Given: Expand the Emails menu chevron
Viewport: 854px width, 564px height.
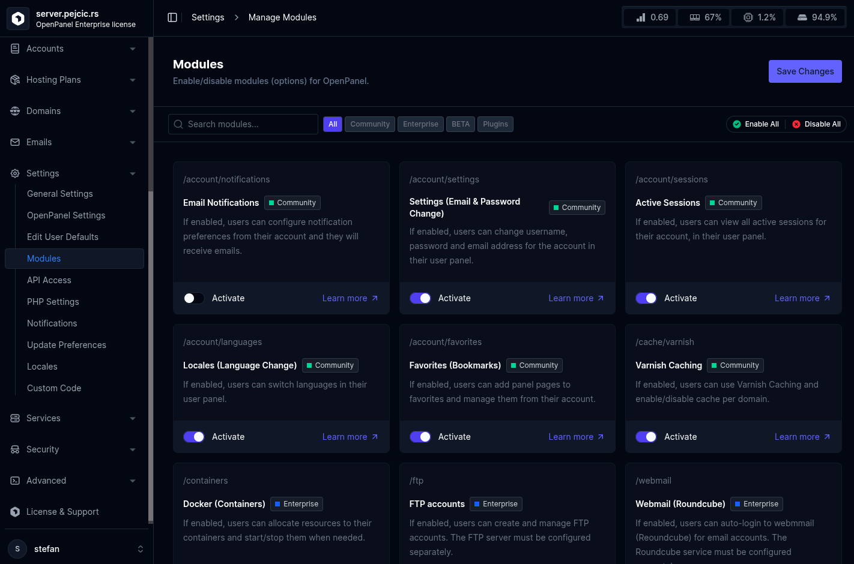Looking at the screenshot, I should (133, 142).
